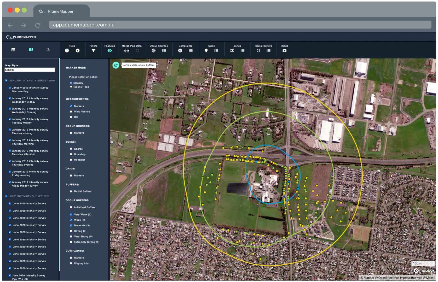
Task: Click the Zones polygon draw icon
Action: [x=232, y=51]
